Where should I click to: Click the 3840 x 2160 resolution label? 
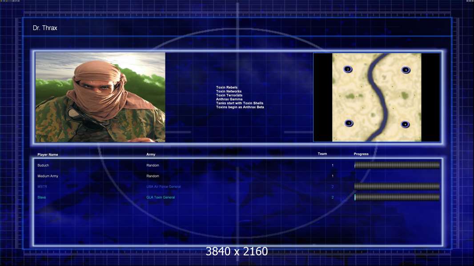[237, 251]
